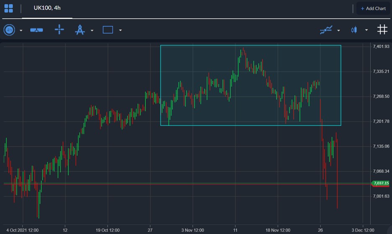Expand the indicators dropdown arrow

(338, 30)
